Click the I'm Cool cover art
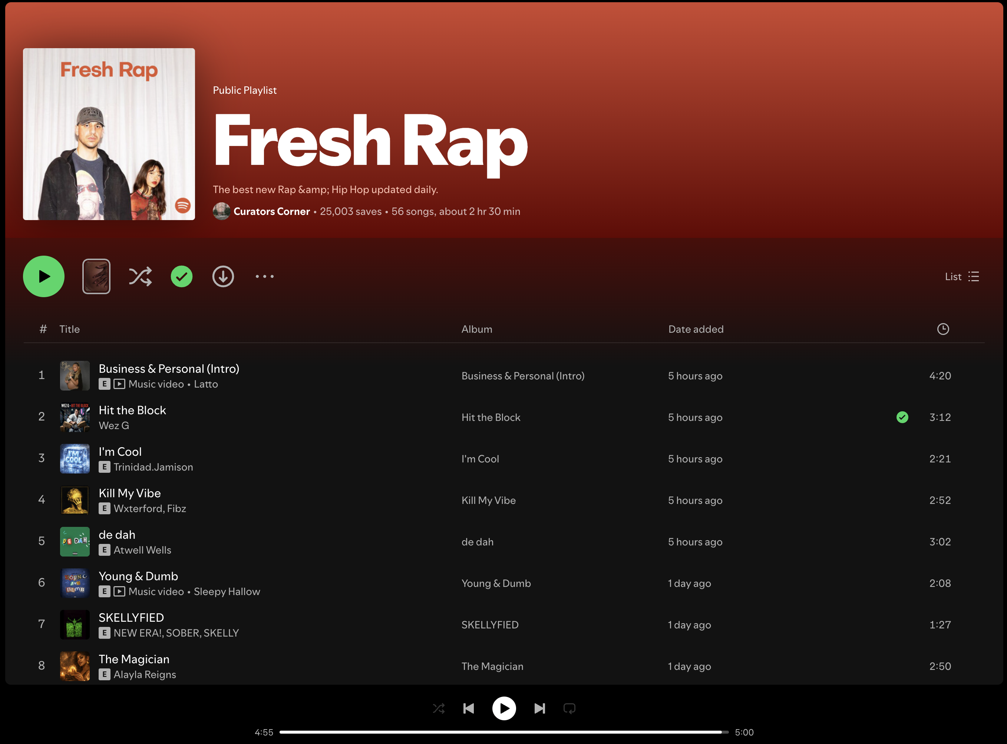Viewport: 1007px width, 744px height. coord(75,459)
